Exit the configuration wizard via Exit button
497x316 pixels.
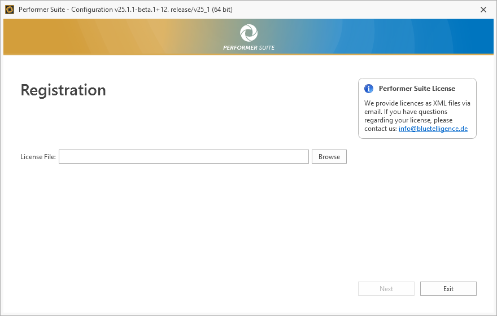[x=448, y=289]
